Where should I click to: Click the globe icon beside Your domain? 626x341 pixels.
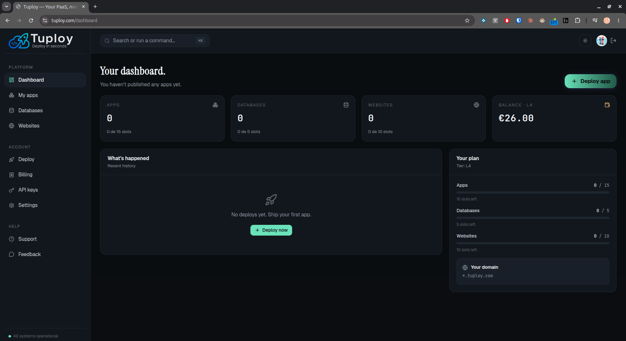(465, 267)
